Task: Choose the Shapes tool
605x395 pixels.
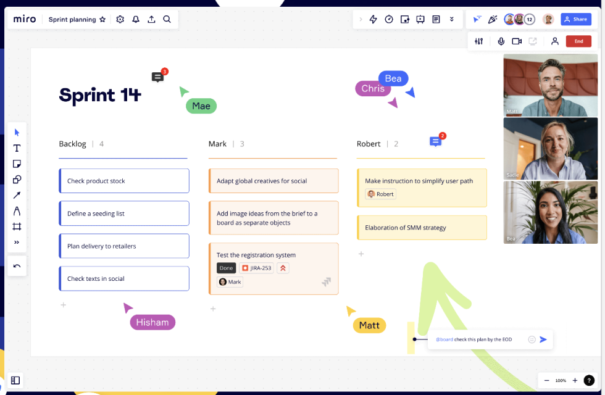Action: [17, 180]
